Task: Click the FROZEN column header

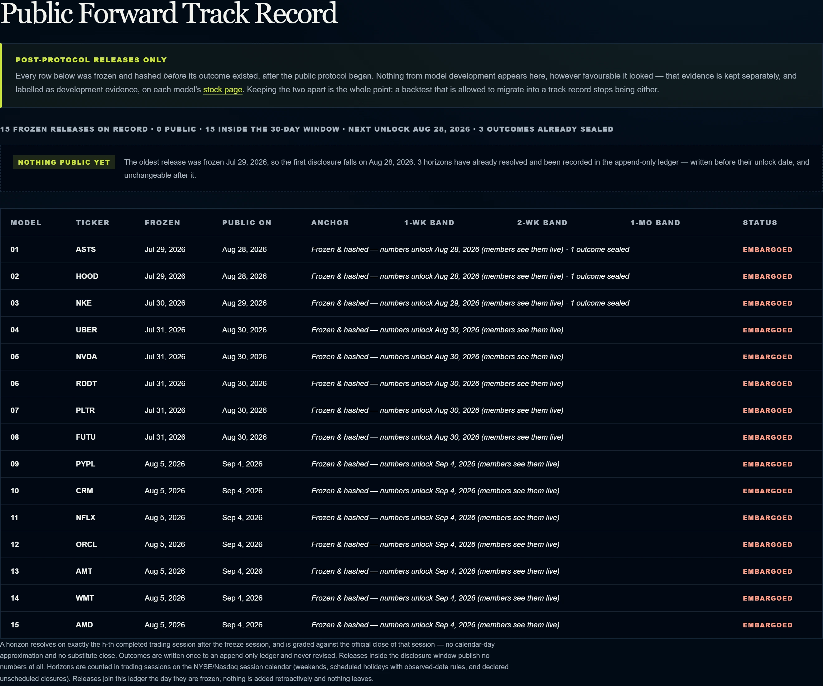Action: pyautogui.click(x=162, y=223)
